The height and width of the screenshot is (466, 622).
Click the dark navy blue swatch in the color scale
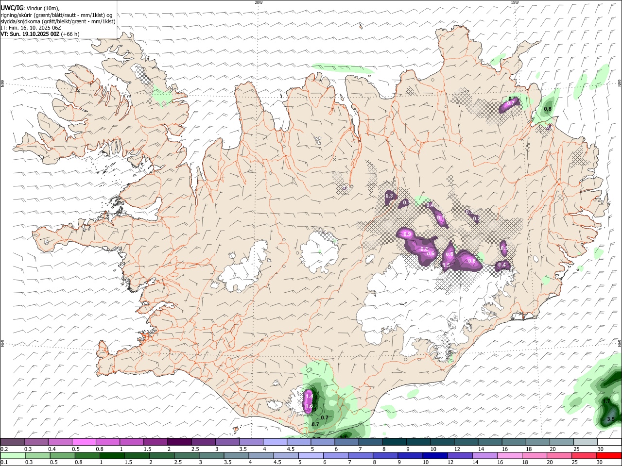click(434, 455)
